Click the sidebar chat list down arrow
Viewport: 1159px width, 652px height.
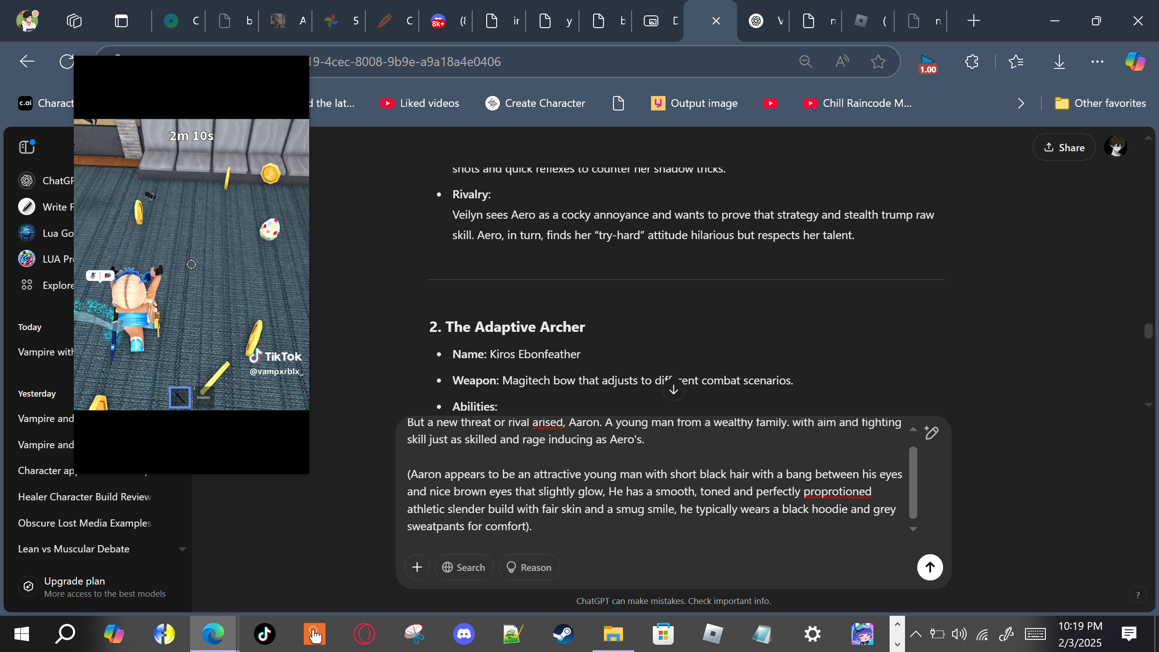182,549
